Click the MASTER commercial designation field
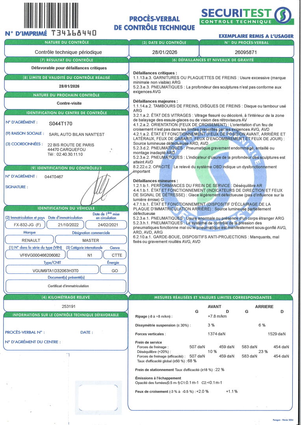This screenshot has width=301, height=425. click(90, 240)
